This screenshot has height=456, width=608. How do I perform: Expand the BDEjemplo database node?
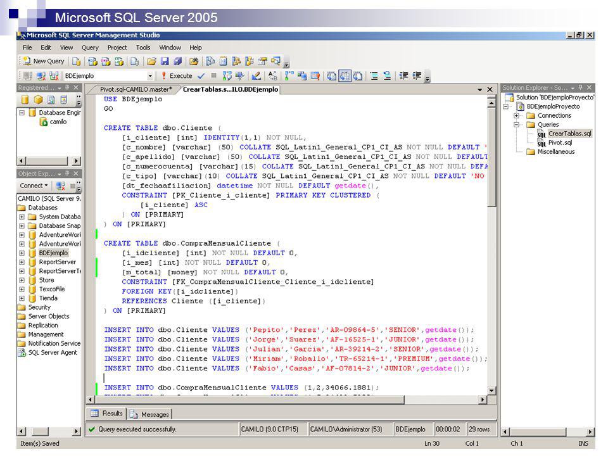tap(22, 253)
